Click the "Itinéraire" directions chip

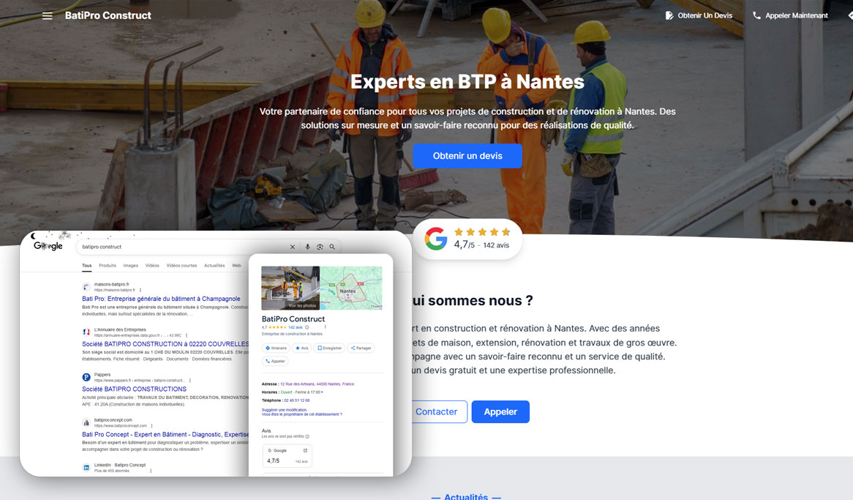[277, 348]
